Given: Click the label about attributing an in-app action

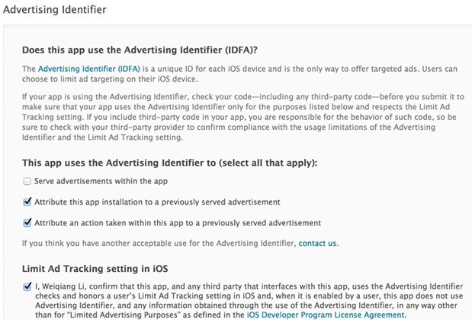Looking at the screenshot, I should [x=178, y=223].
